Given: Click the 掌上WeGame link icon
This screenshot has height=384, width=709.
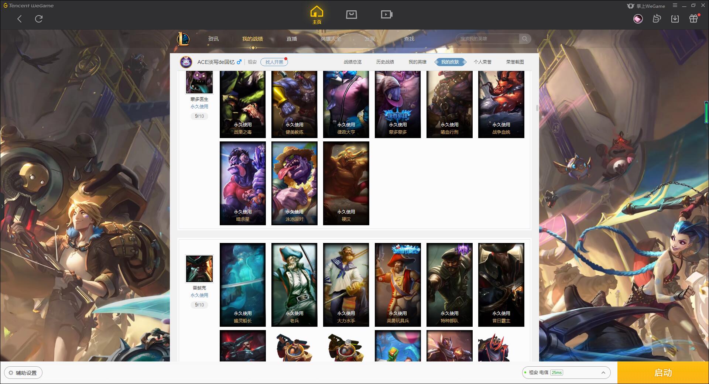Looking at the screenshot, I should 646,6.
